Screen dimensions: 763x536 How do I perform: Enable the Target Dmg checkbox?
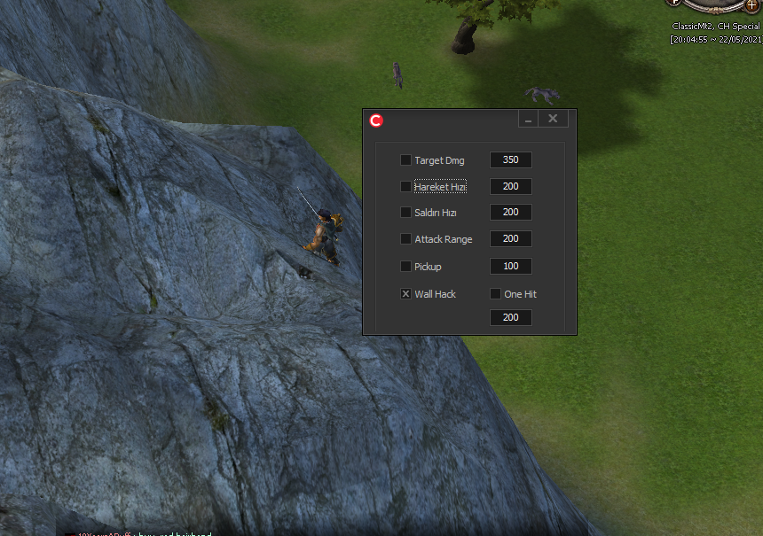click(405, 159)
